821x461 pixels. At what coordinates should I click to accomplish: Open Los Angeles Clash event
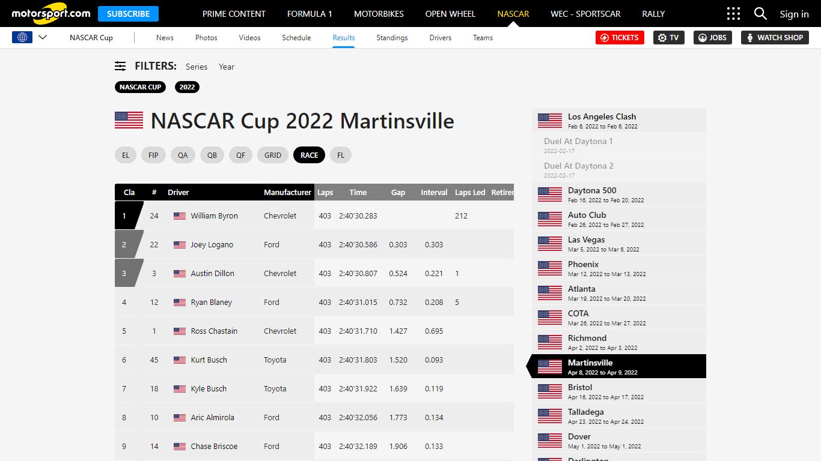(619, 120)
